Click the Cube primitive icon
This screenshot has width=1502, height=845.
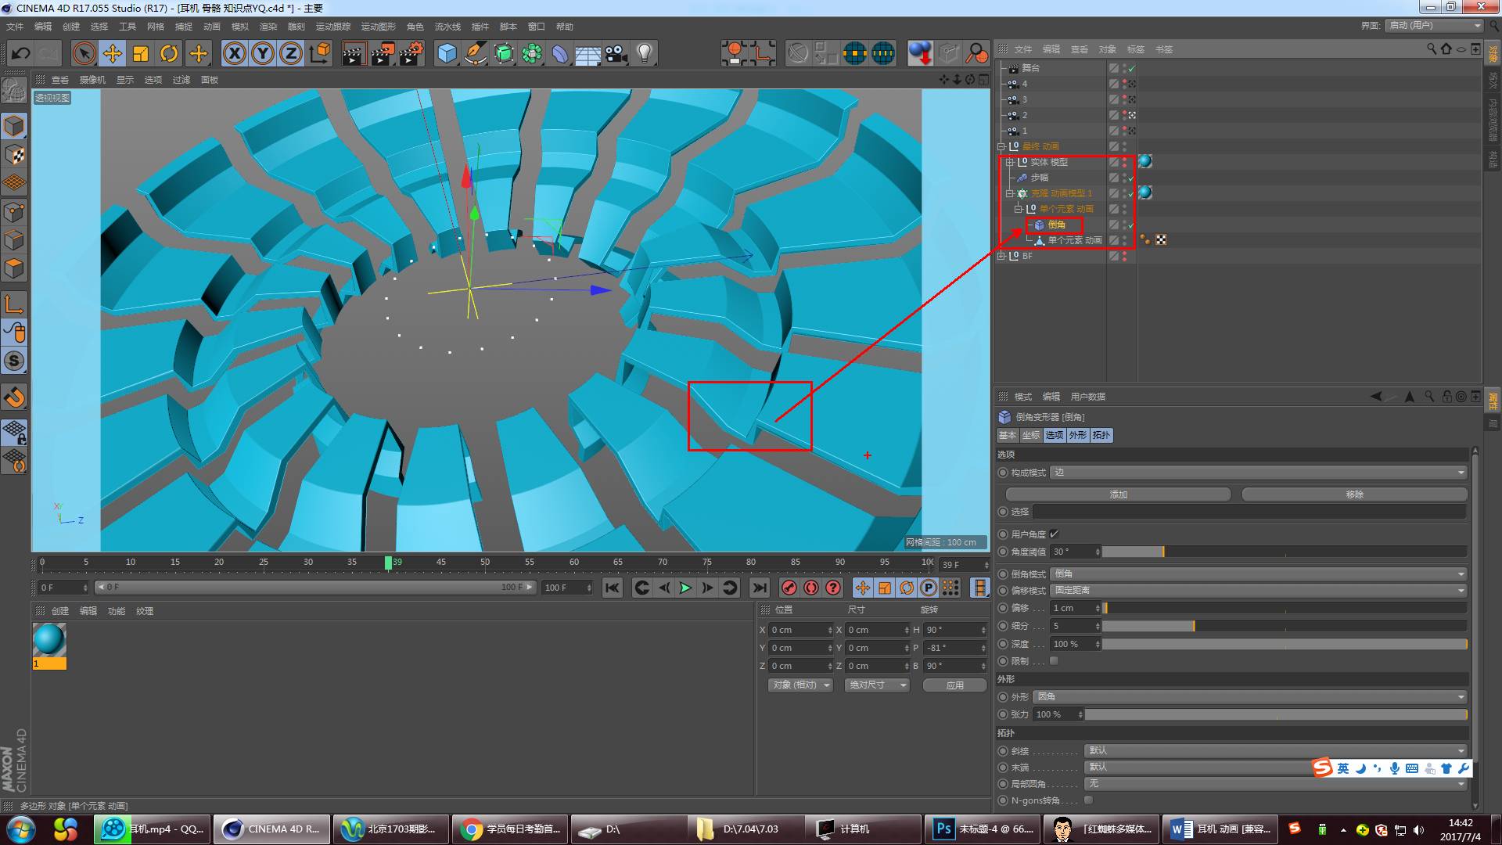point(447,53)
